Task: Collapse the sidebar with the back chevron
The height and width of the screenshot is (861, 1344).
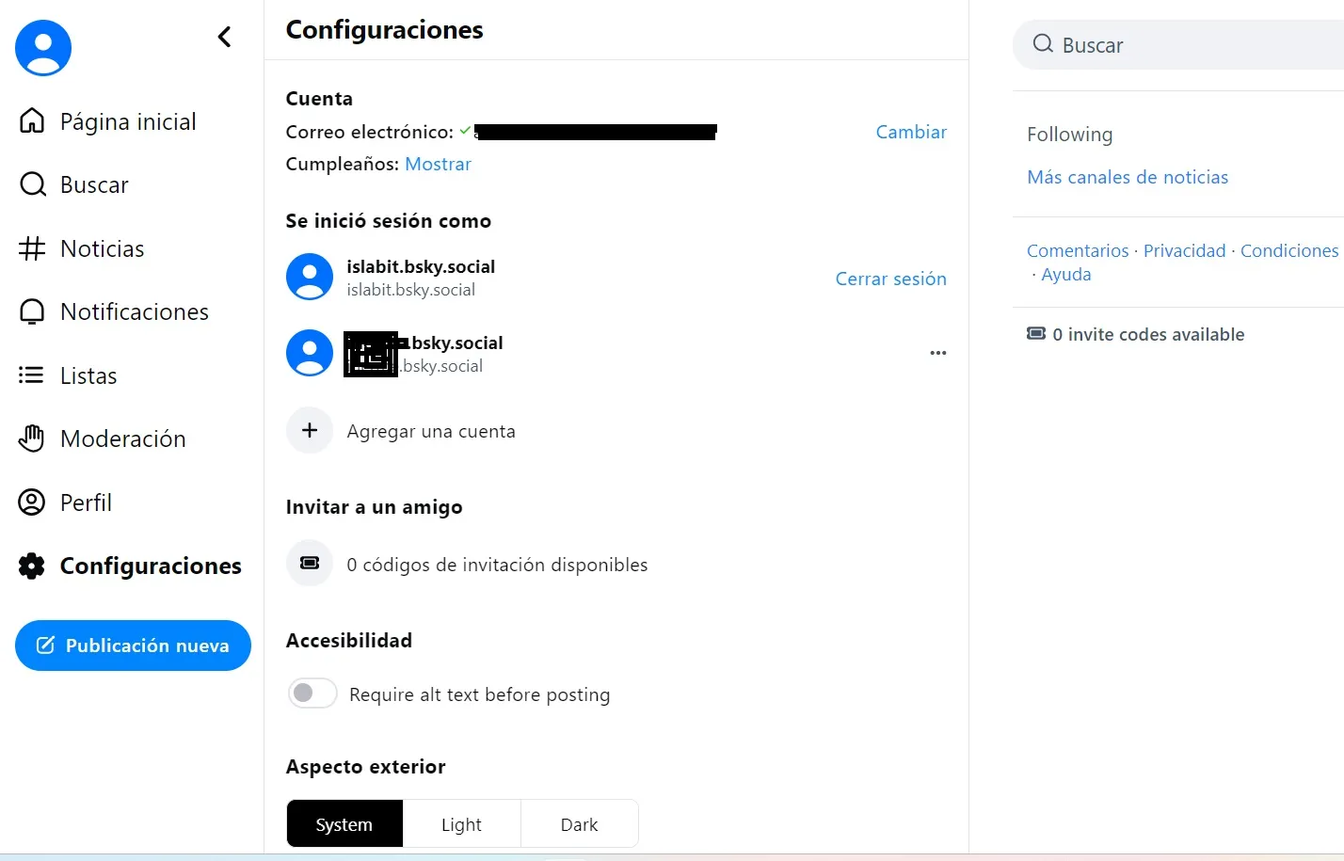Action: coord(224,37)
